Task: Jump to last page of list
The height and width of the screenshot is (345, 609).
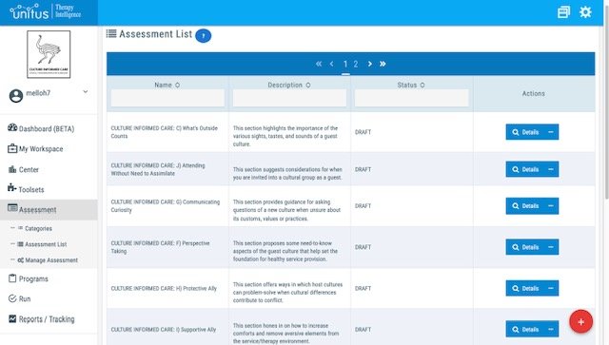Action: coord(383,64)
